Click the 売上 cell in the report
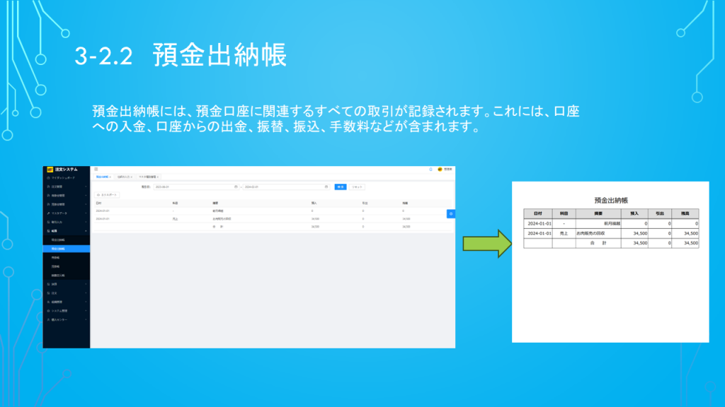 pos(564,233)
